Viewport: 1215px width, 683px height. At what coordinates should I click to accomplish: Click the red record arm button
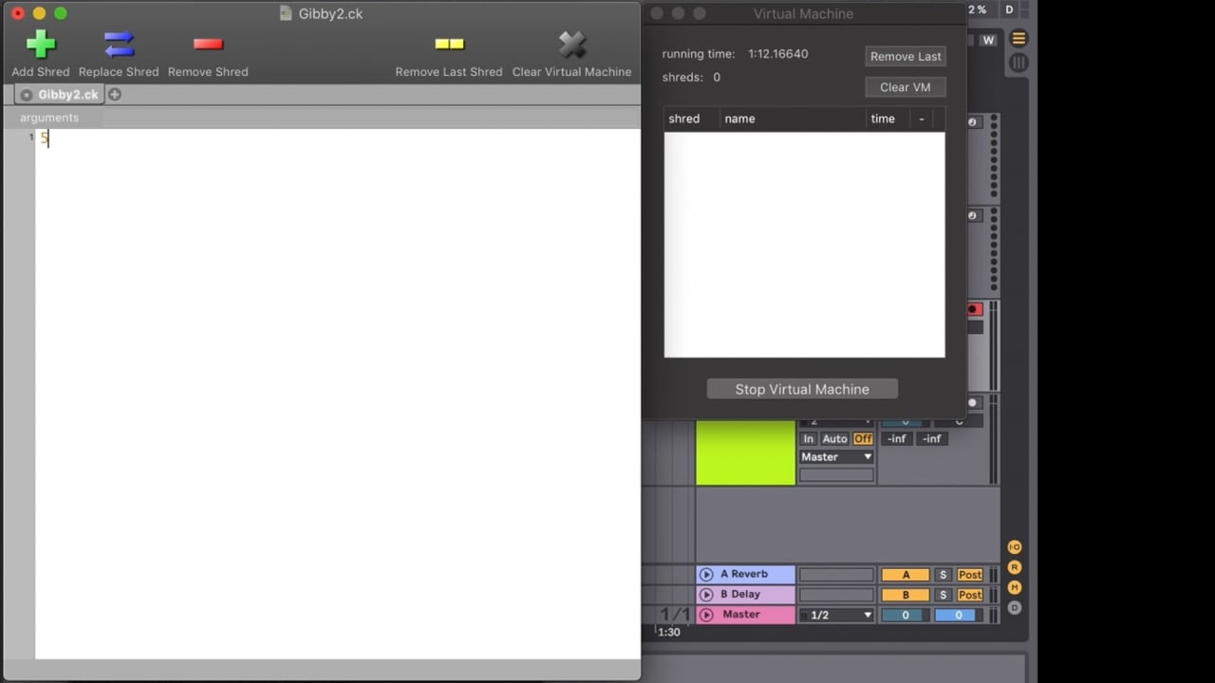(974, 309)
